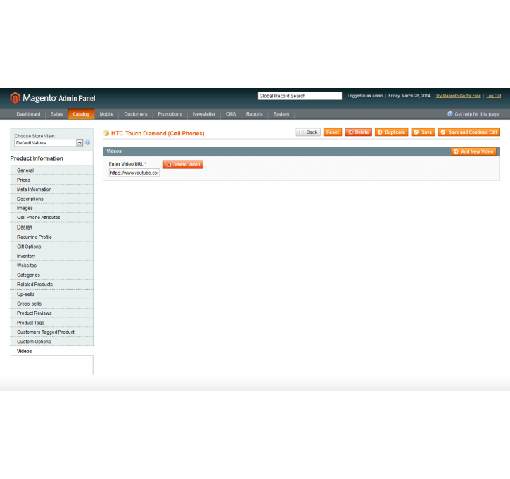Screen dimensions: 510x479
Task: Select the Videos tab
Action: (52, 351)
